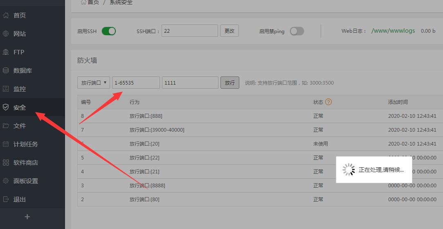Open the /www/wwwlogs Web log link
Viewport: 443px width, 229px height.
[x=393, y=31]
